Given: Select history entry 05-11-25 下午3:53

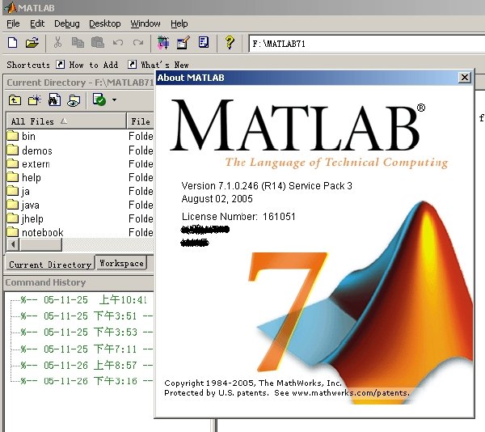Looking at the screenshot, I should point(86,332).
